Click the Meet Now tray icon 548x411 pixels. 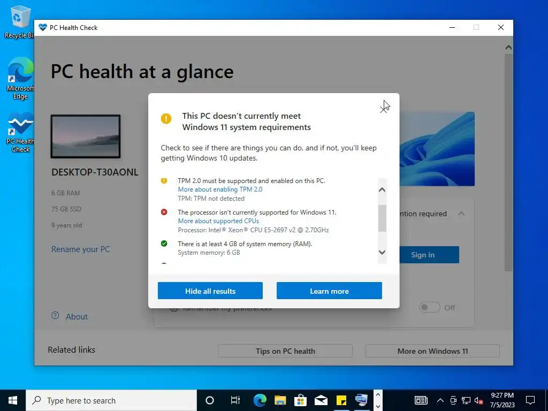[453, 400]
